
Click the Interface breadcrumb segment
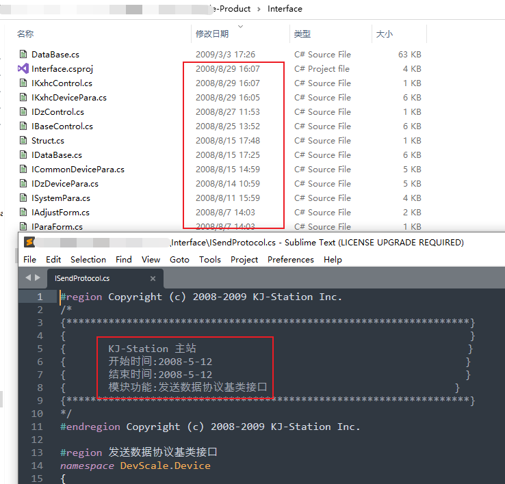[285, 9]
